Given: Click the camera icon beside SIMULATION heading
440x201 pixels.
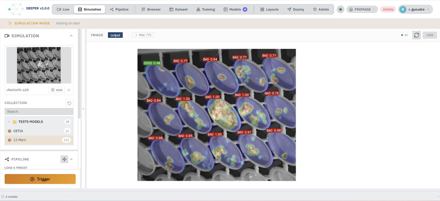Looking at the screenshot, I should [x=7, y=36].
